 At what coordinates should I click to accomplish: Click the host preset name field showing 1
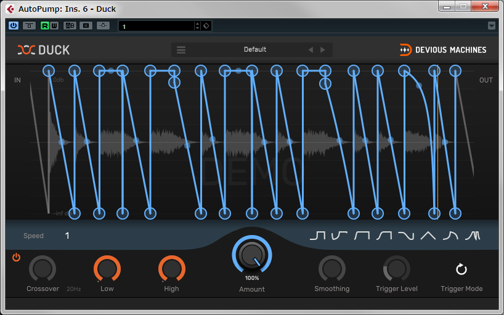[x=156, y=26]
